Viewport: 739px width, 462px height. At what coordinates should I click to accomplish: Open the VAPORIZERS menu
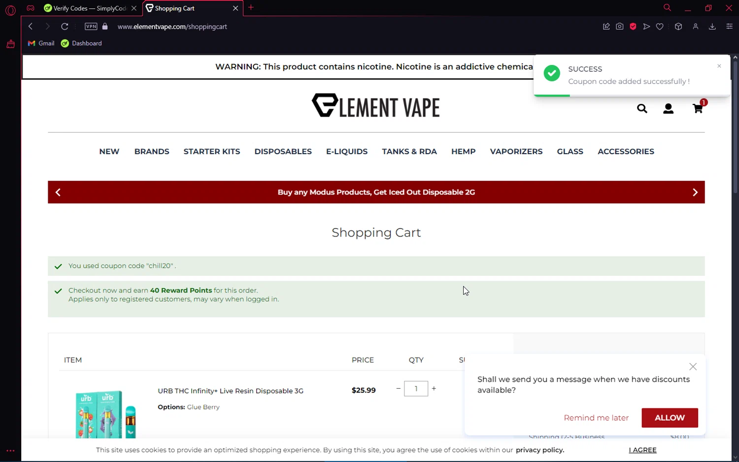click(x=516, y=152)
